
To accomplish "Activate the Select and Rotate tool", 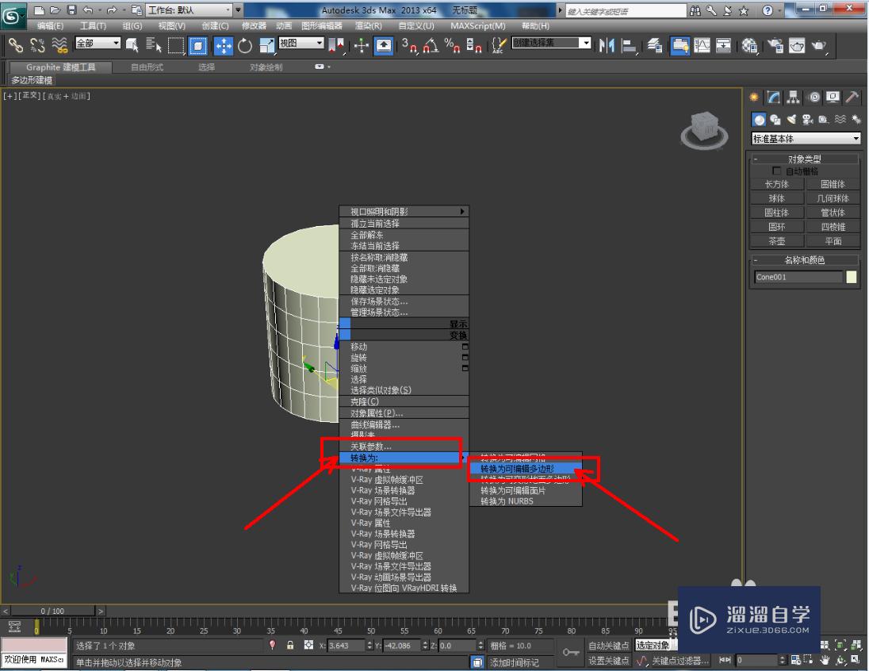I will (244, 45).
